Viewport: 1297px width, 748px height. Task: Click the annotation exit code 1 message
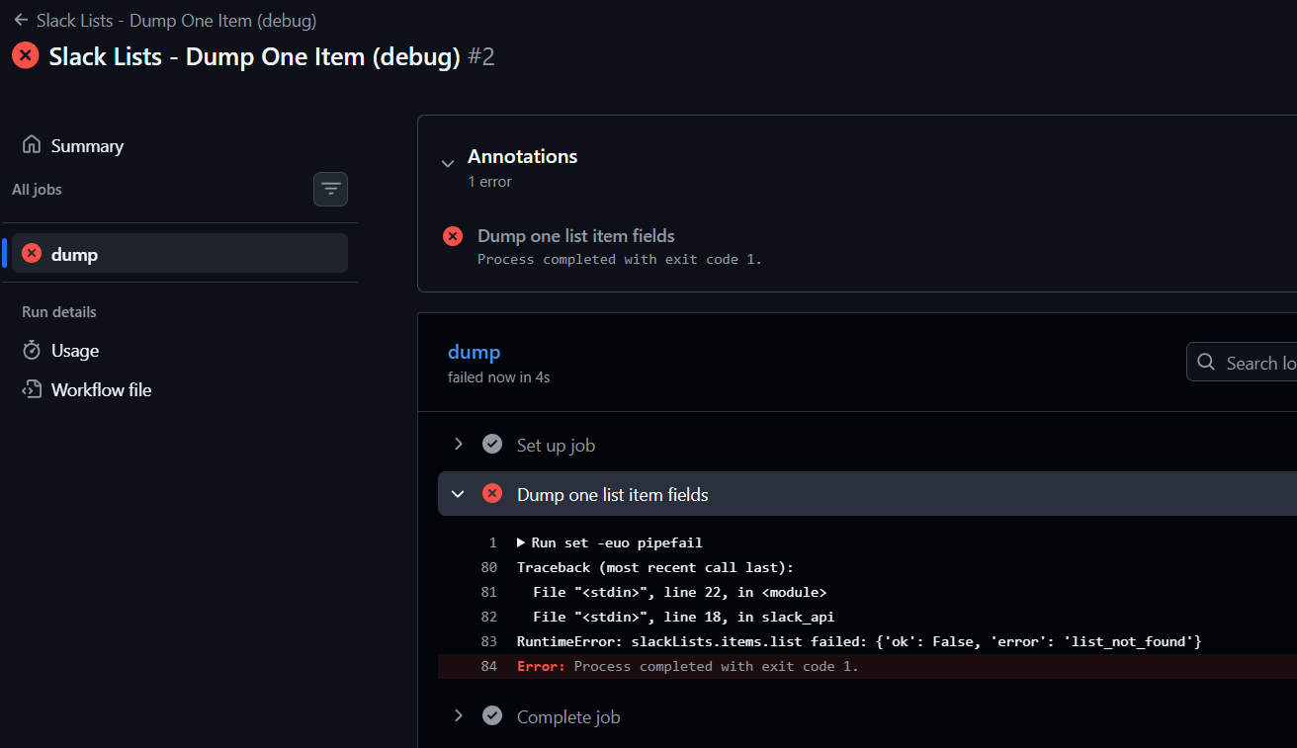pyautogui.click(x=620, y=259)
